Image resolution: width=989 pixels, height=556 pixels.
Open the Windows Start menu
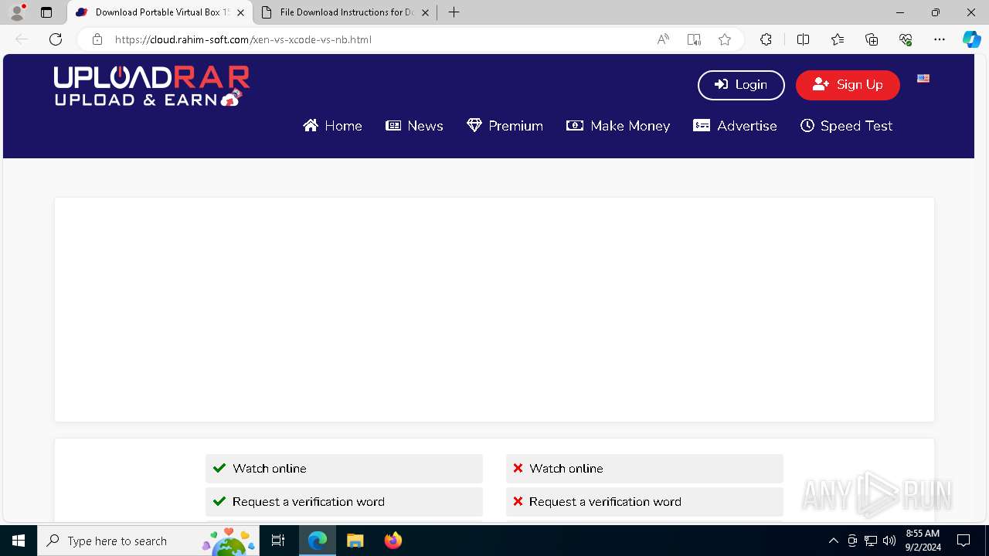19,541
